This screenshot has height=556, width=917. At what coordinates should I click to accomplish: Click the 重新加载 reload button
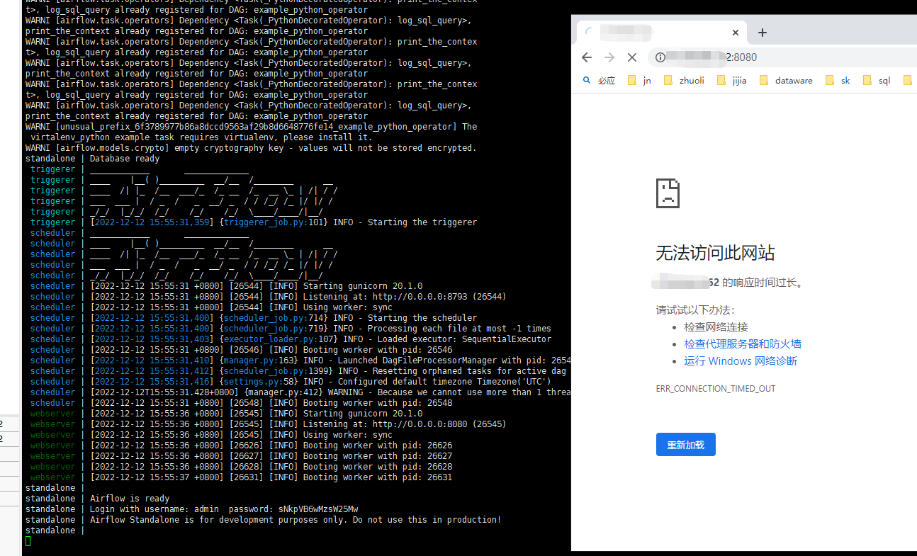tap(686, 445)
